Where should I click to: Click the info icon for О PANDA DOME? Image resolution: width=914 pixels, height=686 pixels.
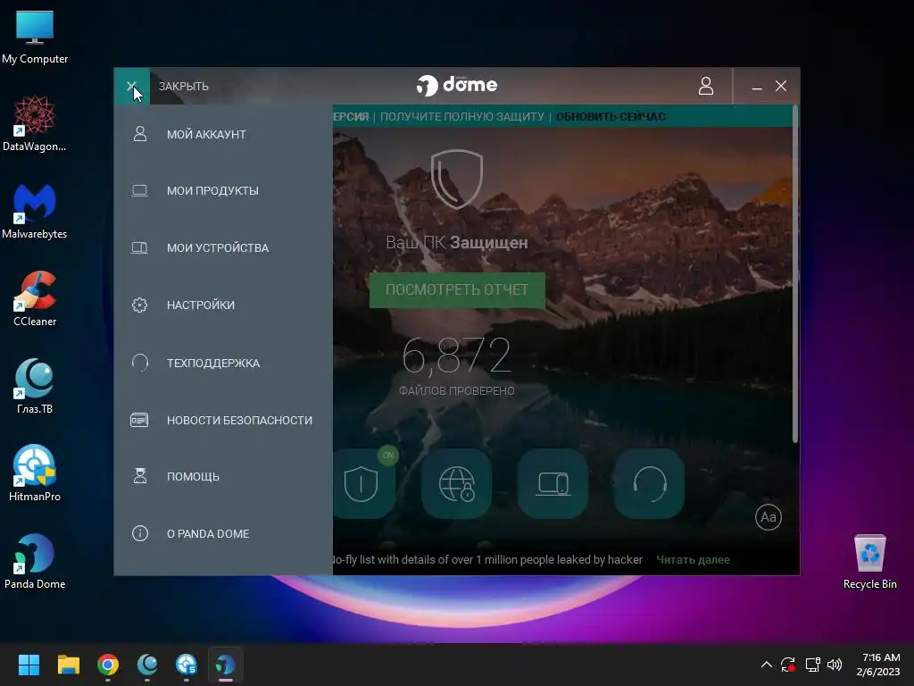[x=140, y=533]
